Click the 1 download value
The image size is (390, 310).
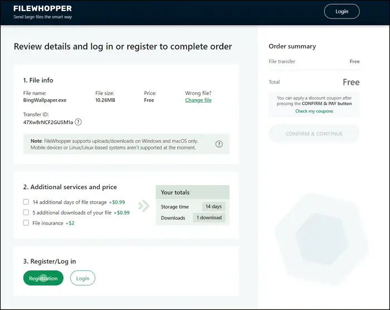click(209, 217)
